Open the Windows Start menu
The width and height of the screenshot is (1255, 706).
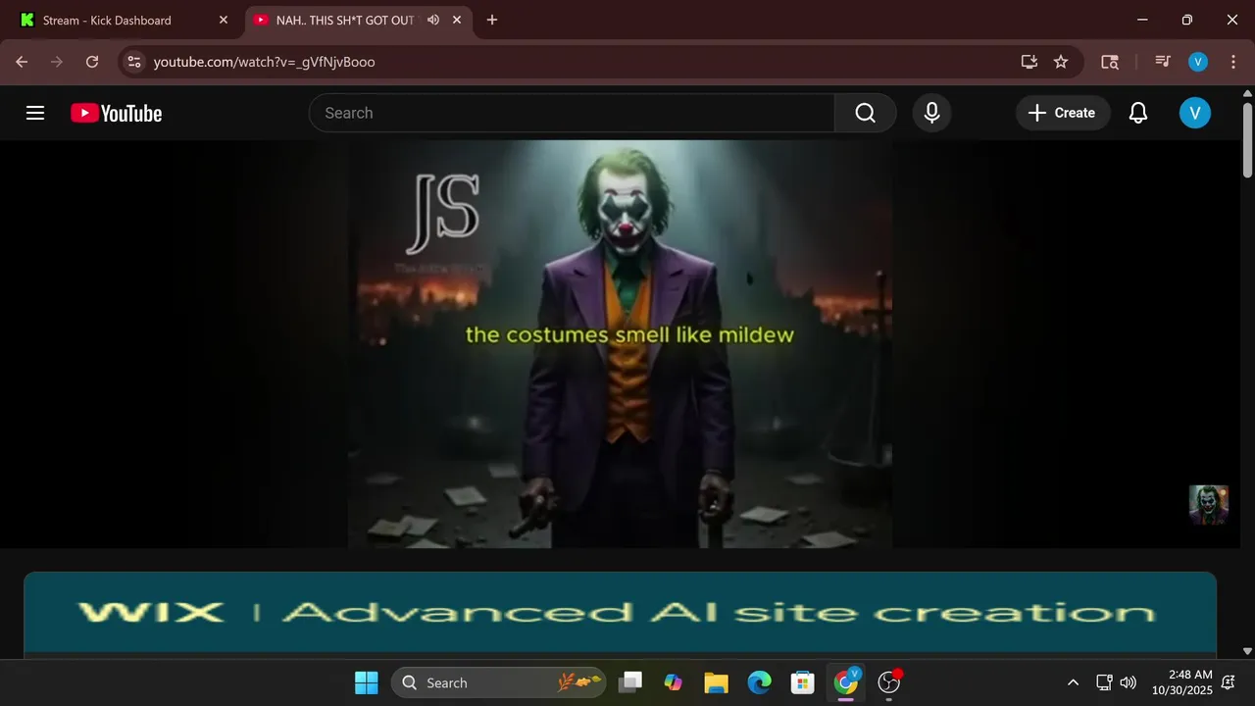point(367,682)
